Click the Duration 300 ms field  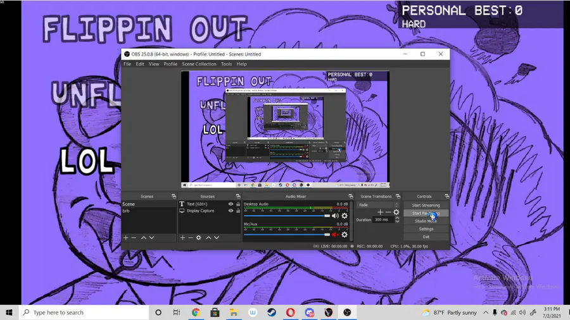pos(383,219)
